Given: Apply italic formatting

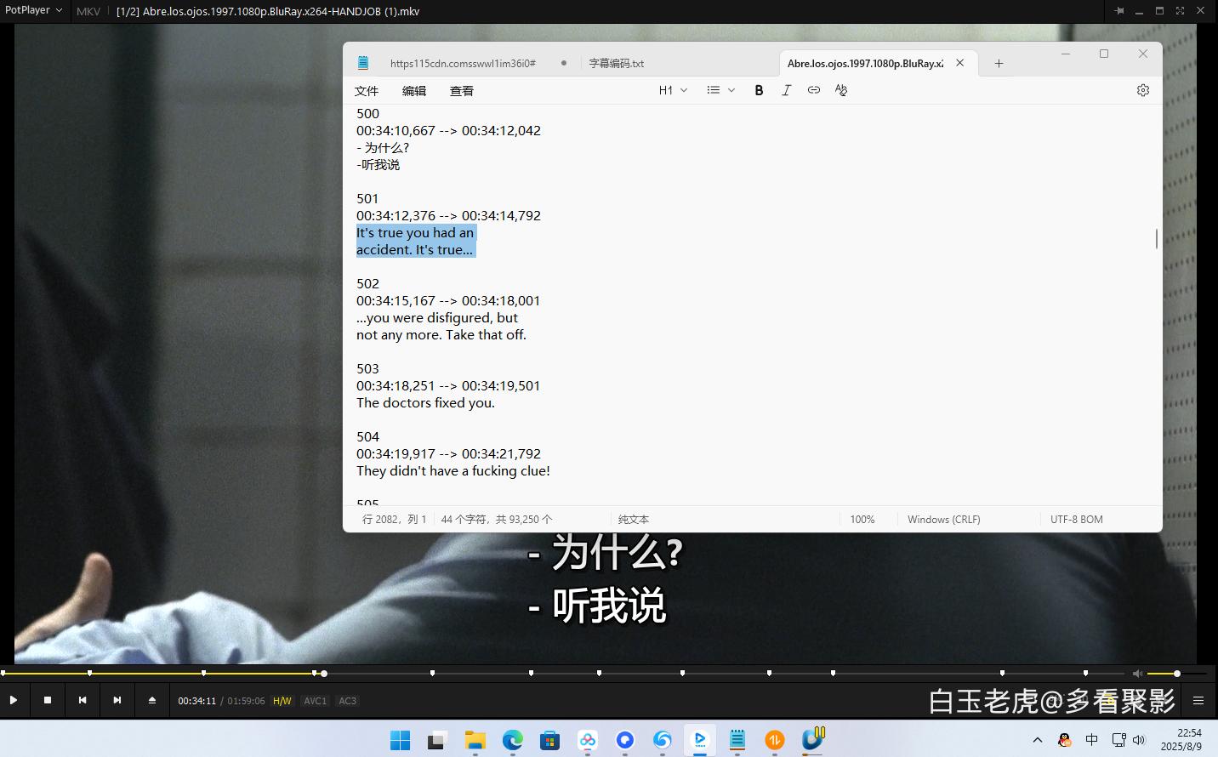Looking at the screenshot, I should point(786,89).
